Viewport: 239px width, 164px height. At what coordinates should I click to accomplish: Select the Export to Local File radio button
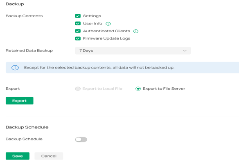pos(78,89)
